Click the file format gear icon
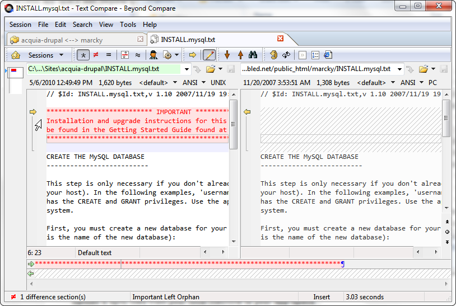Viewport: 456px width, 306px height. click(x=168, y=55)
